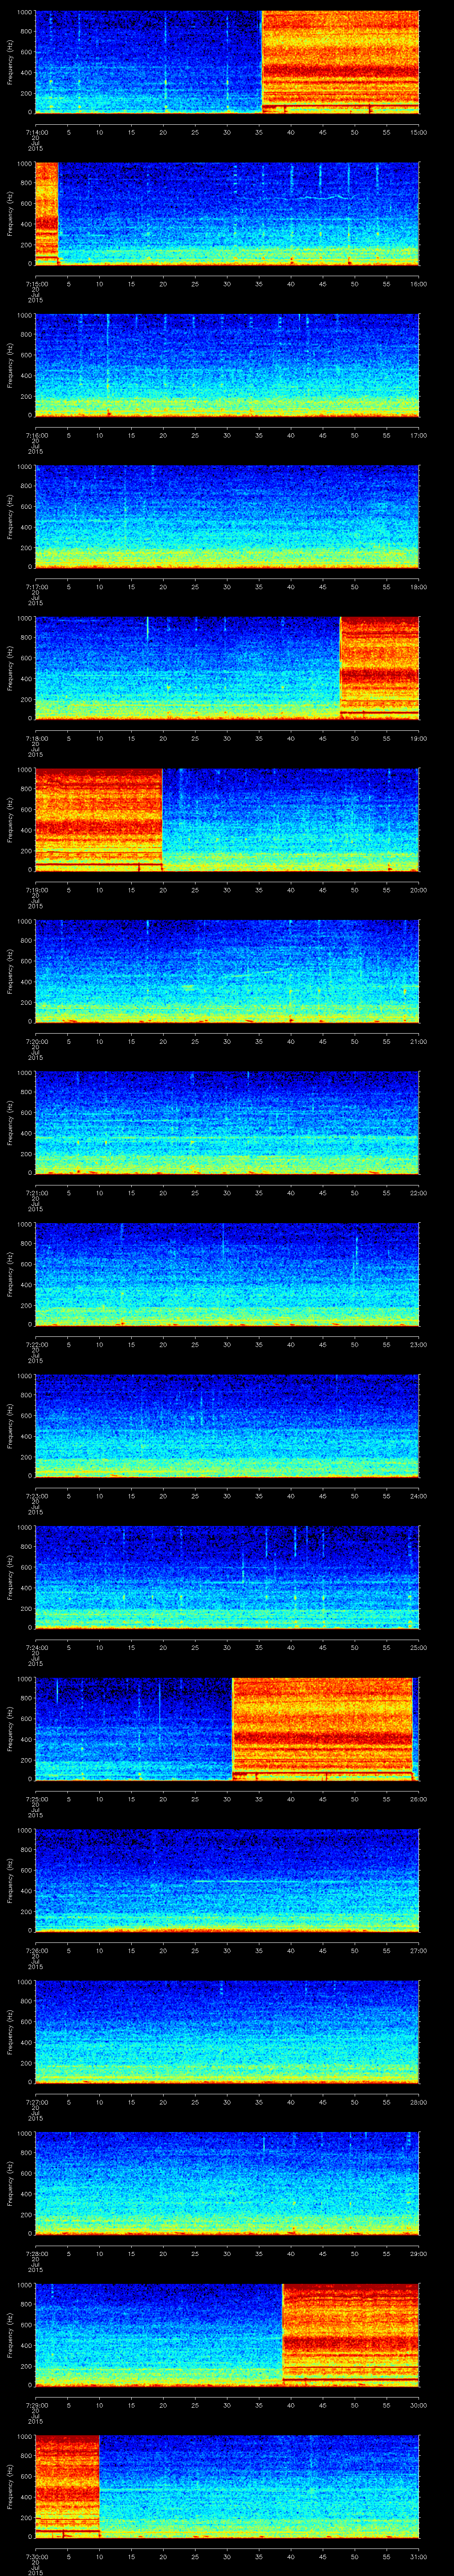The height and width of the screenshot is (2576, 454).
Task: Click the '21:00' end-of-axis time label
Action: pos(418,1041)
